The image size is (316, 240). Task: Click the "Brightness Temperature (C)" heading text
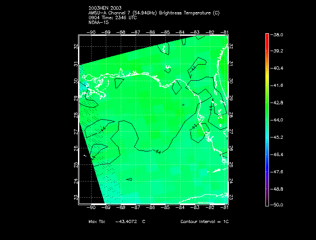pyautogui.click(x=189, y=13)
